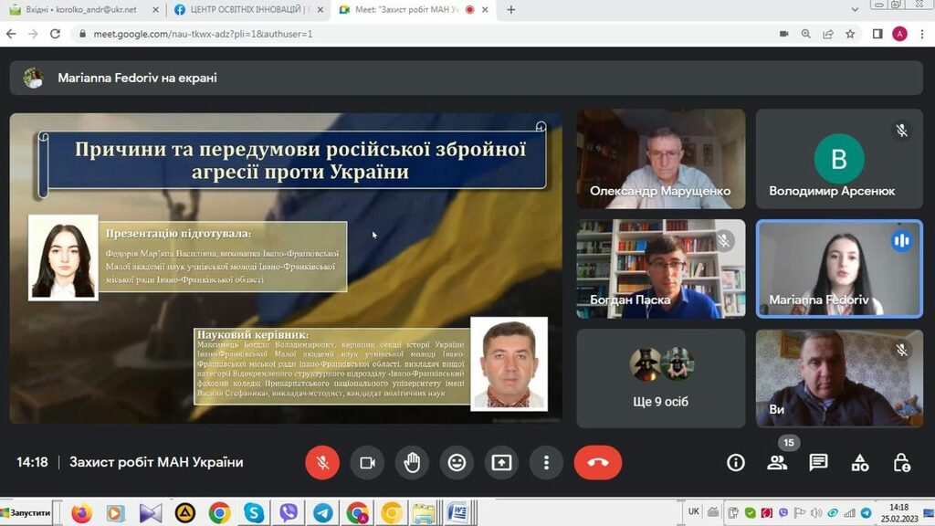This screenshot has width=935, height=526.
Task: Bookmark this page with the star icon
Action: click(x=850, y=34)
